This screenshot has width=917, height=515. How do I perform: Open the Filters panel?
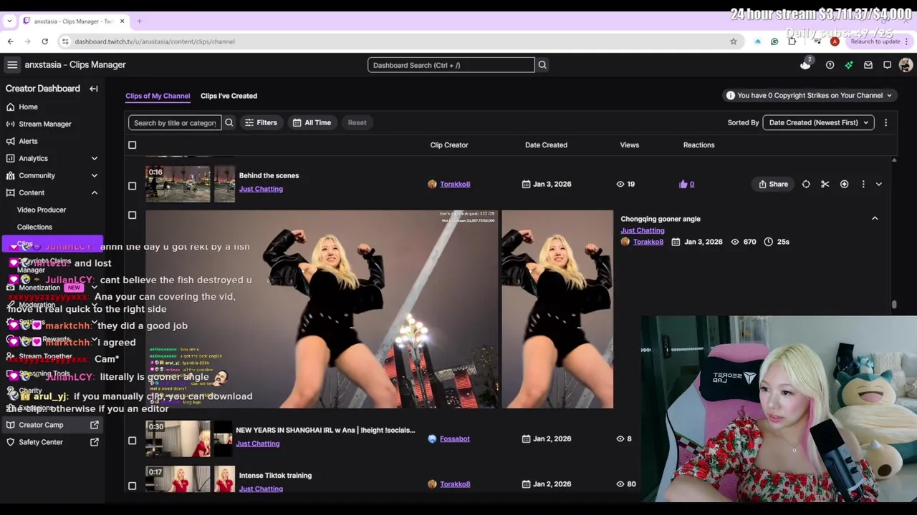[x=261, y=123]
